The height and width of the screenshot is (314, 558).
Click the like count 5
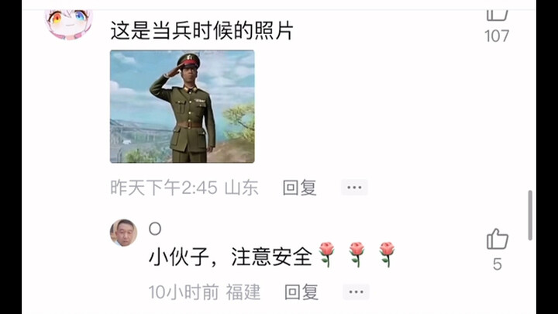pyautogui.click(x=497, y=264)
